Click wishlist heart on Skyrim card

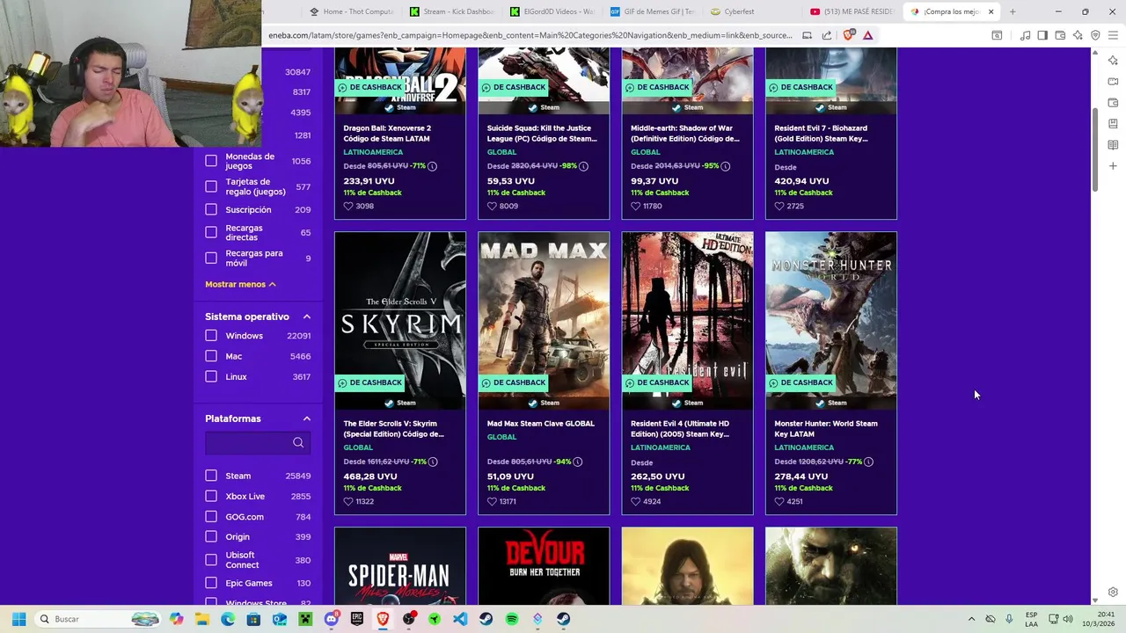point(348,501)
